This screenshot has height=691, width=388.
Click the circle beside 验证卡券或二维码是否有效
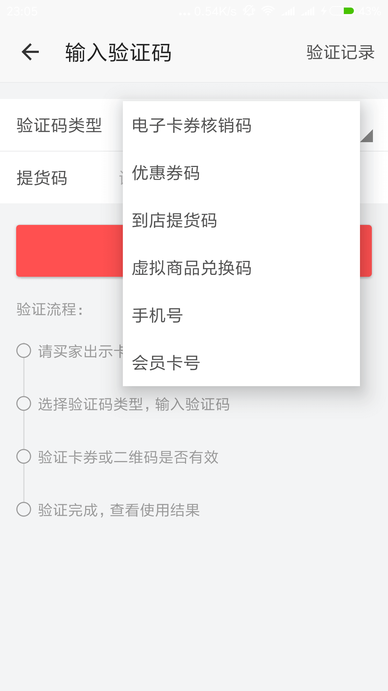point(24,456)
